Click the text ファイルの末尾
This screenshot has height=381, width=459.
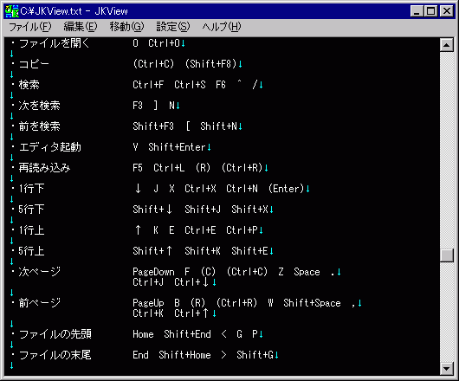tap(55, 355)
